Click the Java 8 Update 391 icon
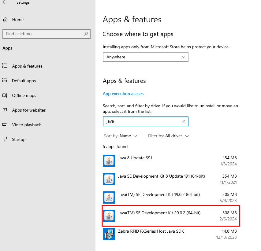 (109, 161)
